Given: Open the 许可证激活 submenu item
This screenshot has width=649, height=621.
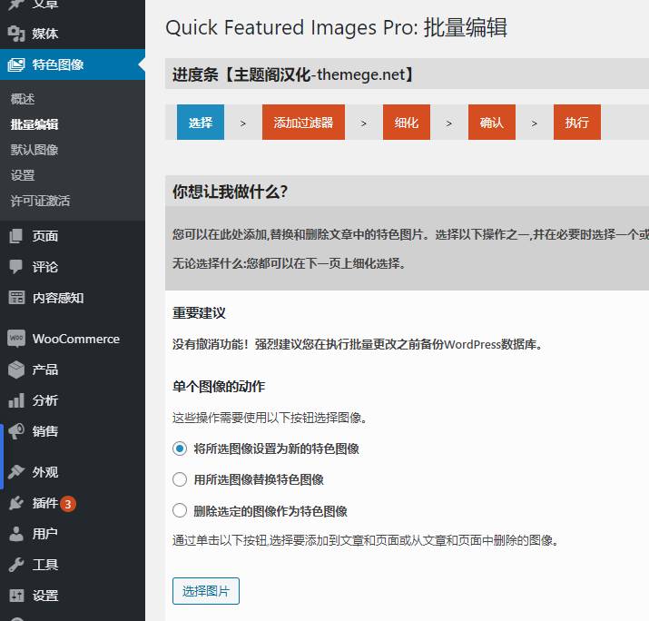Looking at the screenshot, I should (x=40, y=201).
